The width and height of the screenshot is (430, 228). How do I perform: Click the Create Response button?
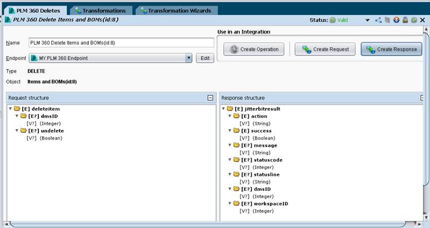click(x=391, y=49)
